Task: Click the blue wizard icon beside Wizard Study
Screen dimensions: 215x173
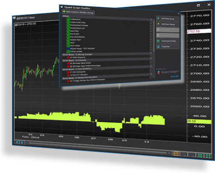Action: [68, 49]
